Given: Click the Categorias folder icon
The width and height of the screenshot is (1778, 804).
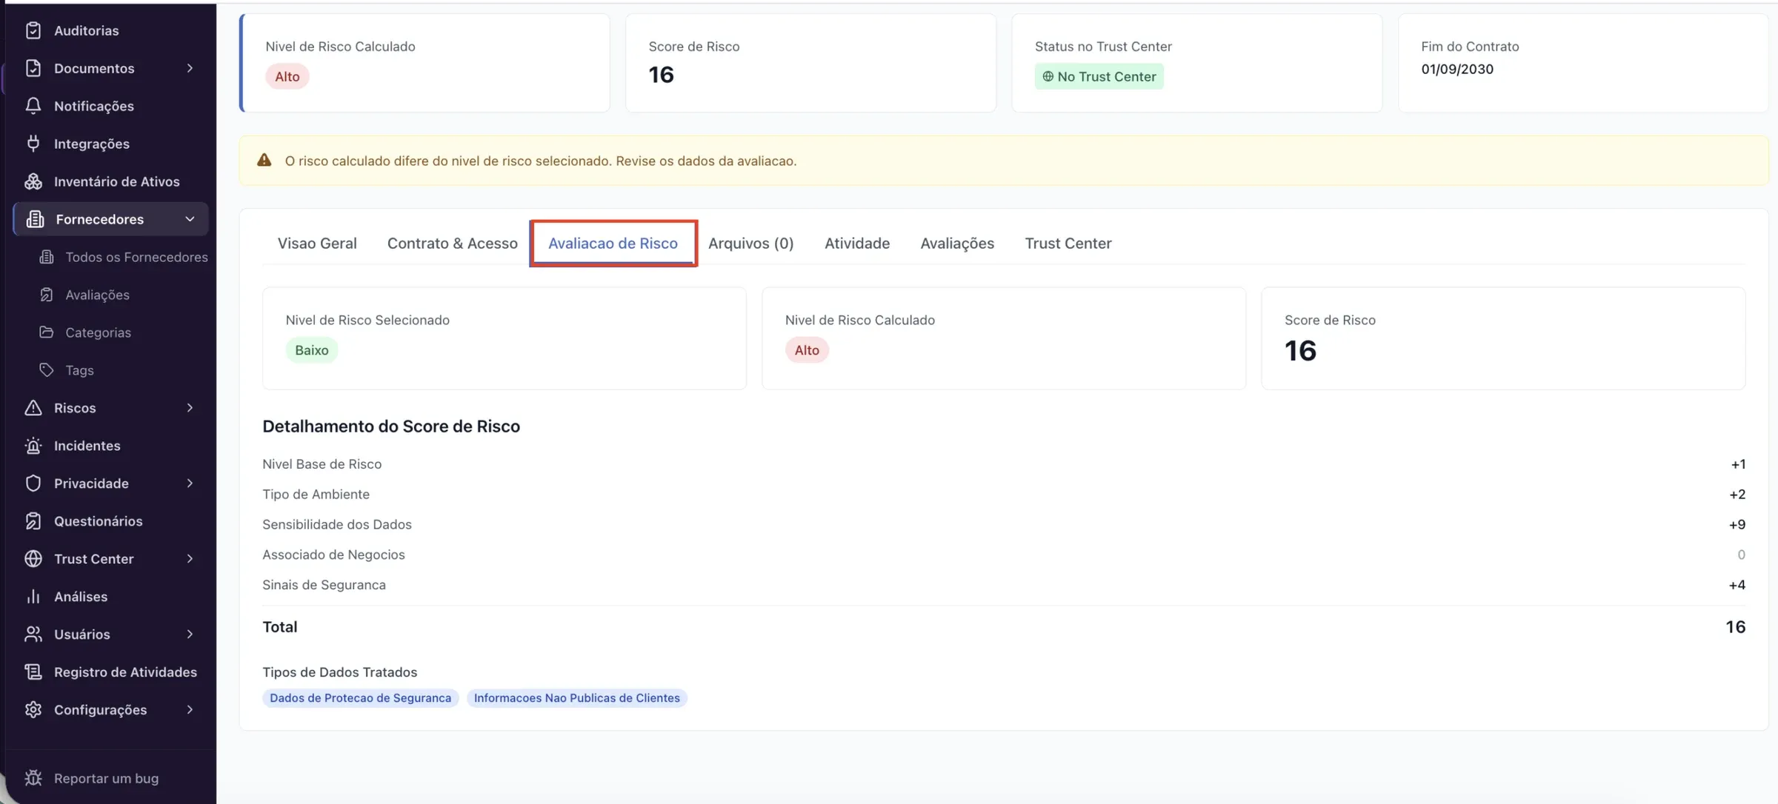Looking at the screenshot, I should pyautogui.click(x=47, y=332).
